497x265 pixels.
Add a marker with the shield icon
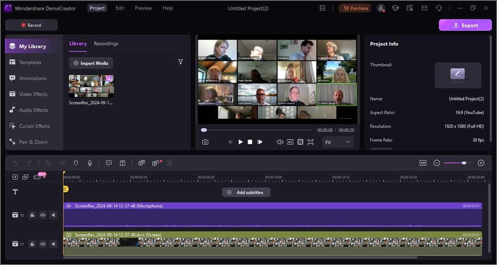click(x=76, y=163)
